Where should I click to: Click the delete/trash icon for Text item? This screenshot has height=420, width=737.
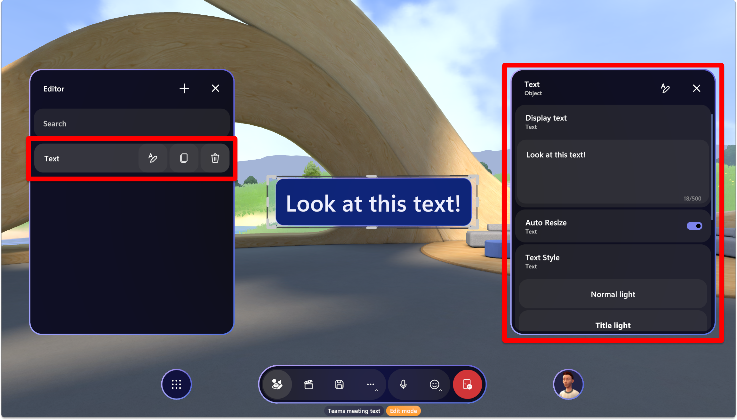(215, 158)
